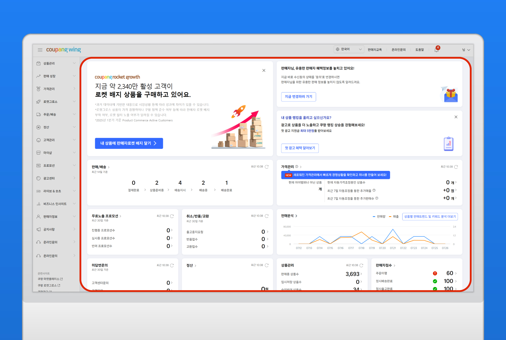Click the 가격관리 medal icon in the sidebar
Viewport: 506px width, 340px height.
point(38,89)
